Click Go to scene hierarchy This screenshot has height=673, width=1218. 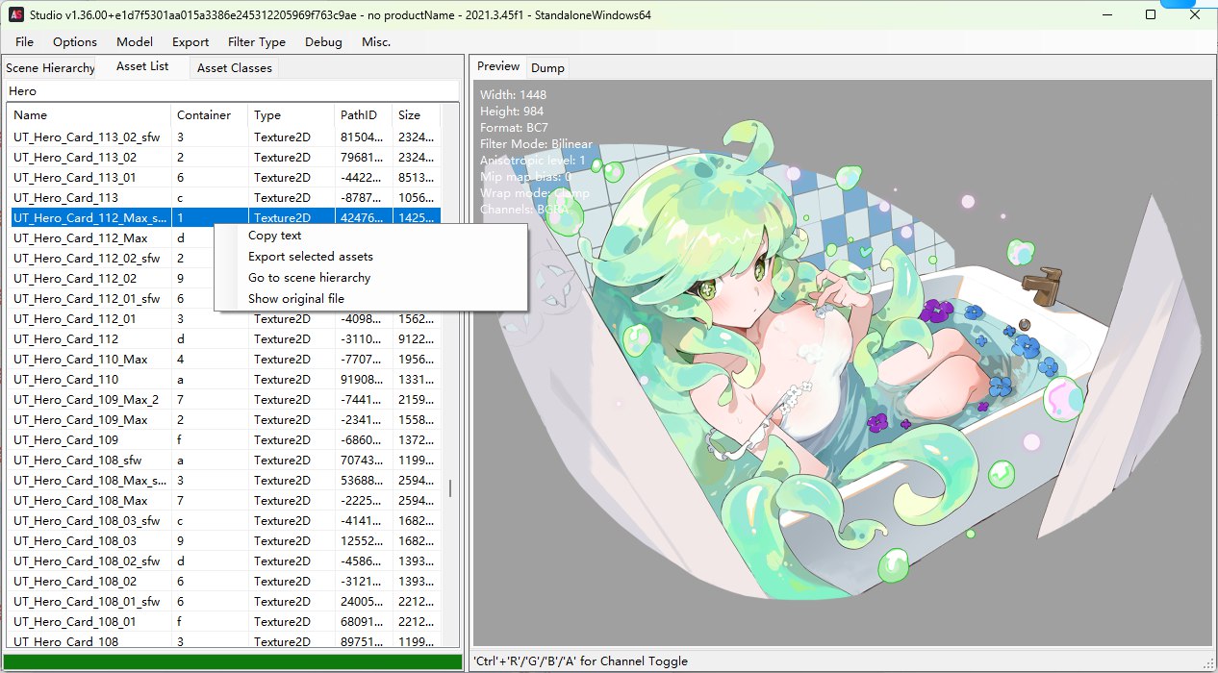click(309, 278)
